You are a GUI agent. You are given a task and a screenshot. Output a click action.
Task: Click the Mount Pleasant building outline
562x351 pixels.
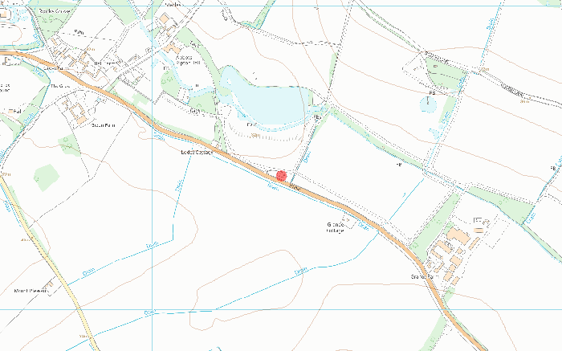pyautogui.click(x=50, y=284)
